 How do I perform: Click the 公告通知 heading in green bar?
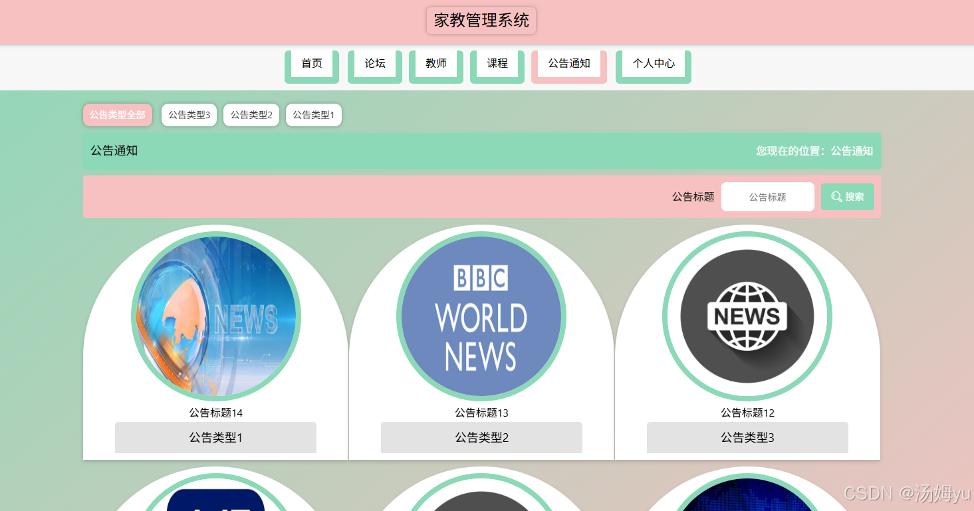point(114,150)
